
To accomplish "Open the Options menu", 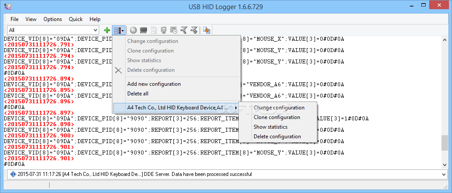I will coord(53,19).
